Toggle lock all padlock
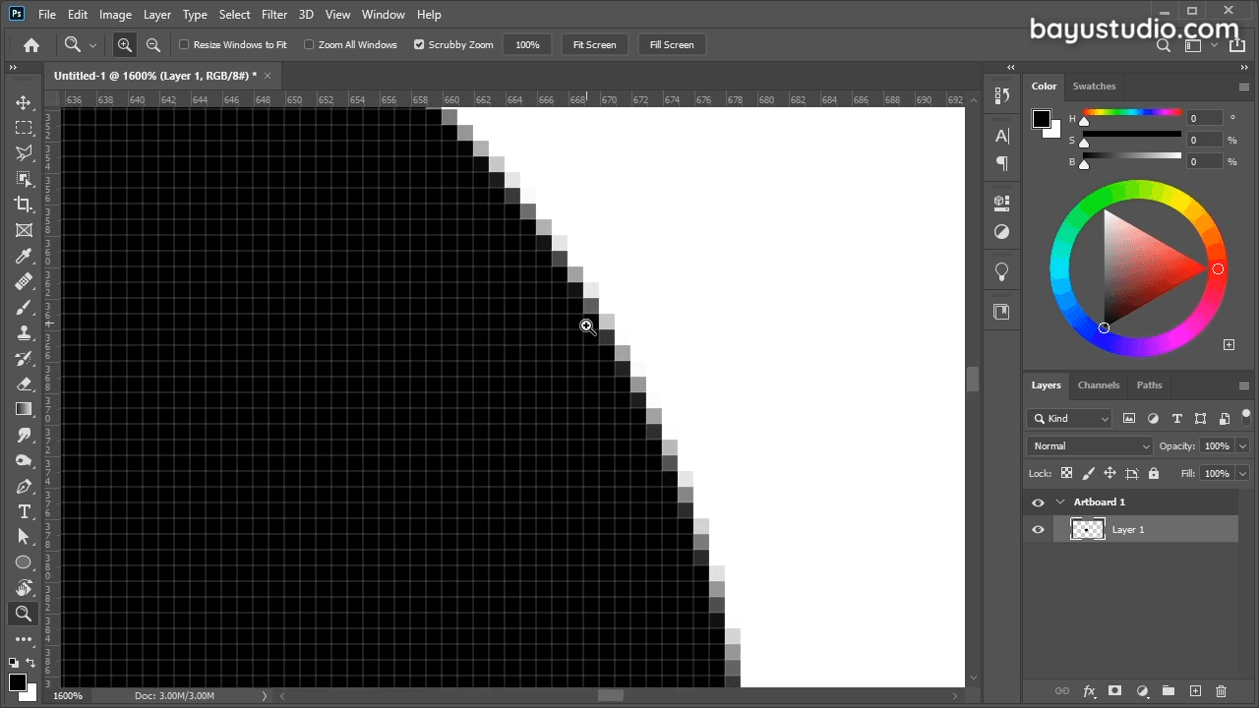 click(x=1154, y=473)
